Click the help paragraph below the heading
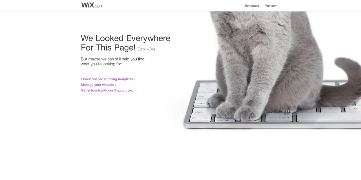Screen dimensions: 361x180 113,61
